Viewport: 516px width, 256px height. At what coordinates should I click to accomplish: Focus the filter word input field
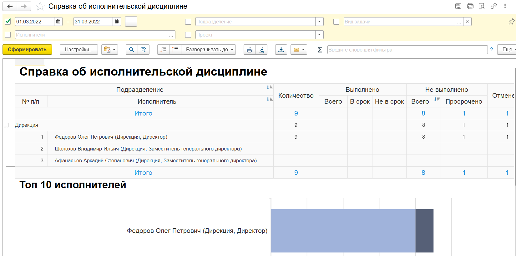[407, 50]
